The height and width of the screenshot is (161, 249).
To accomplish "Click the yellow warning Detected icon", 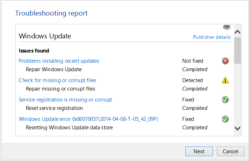I will pos(225,80).
